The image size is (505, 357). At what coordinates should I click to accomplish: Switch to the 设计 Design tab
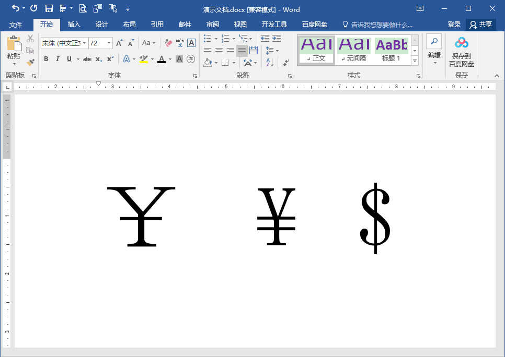(102, 25)
